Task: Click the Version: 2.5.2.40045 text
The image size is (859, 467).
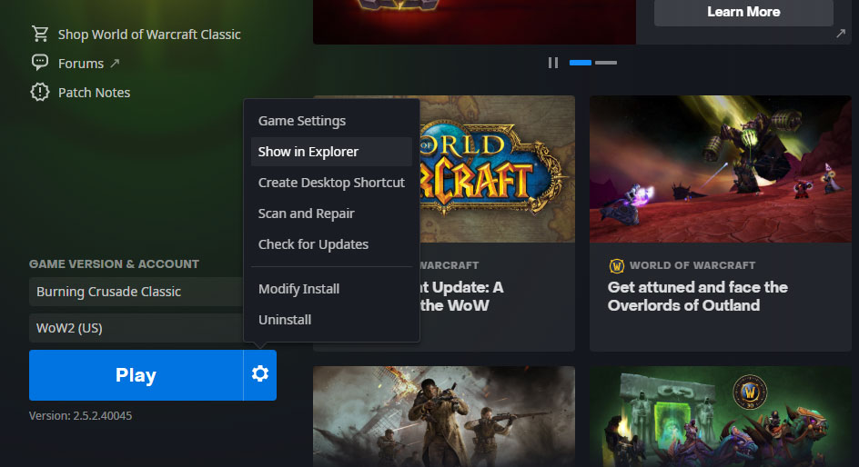Action: [x=80, y=415]
